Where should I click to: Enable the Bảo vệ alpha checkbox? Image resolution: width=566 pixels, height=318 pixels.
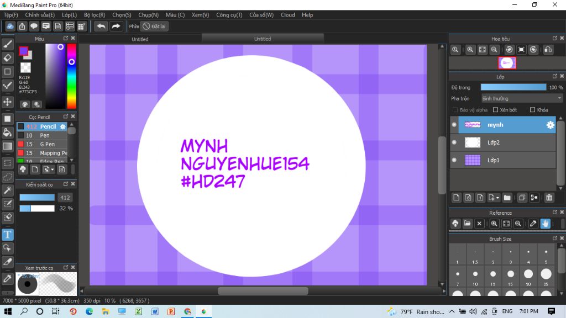click(x=455, y=110)
